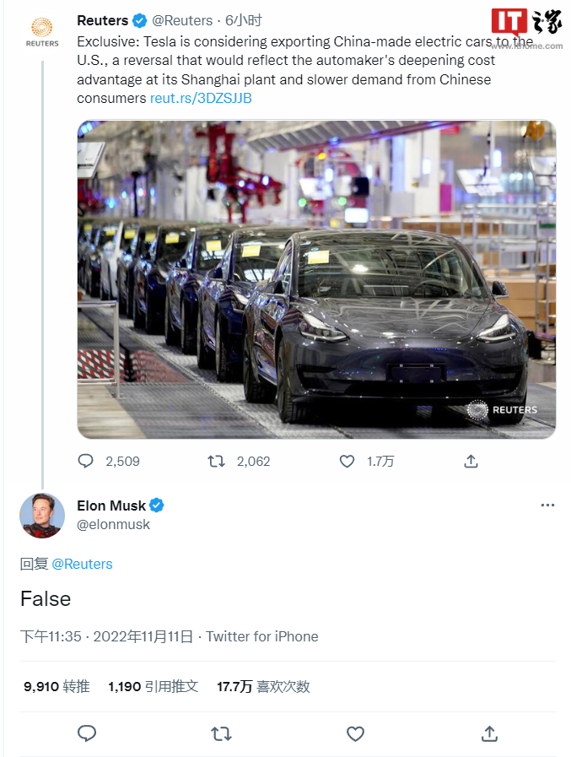The height and width of the screenshot is (757, 571).
Task: Open Reuters profile via its avatar logo
Action: (x=42, y=30)
